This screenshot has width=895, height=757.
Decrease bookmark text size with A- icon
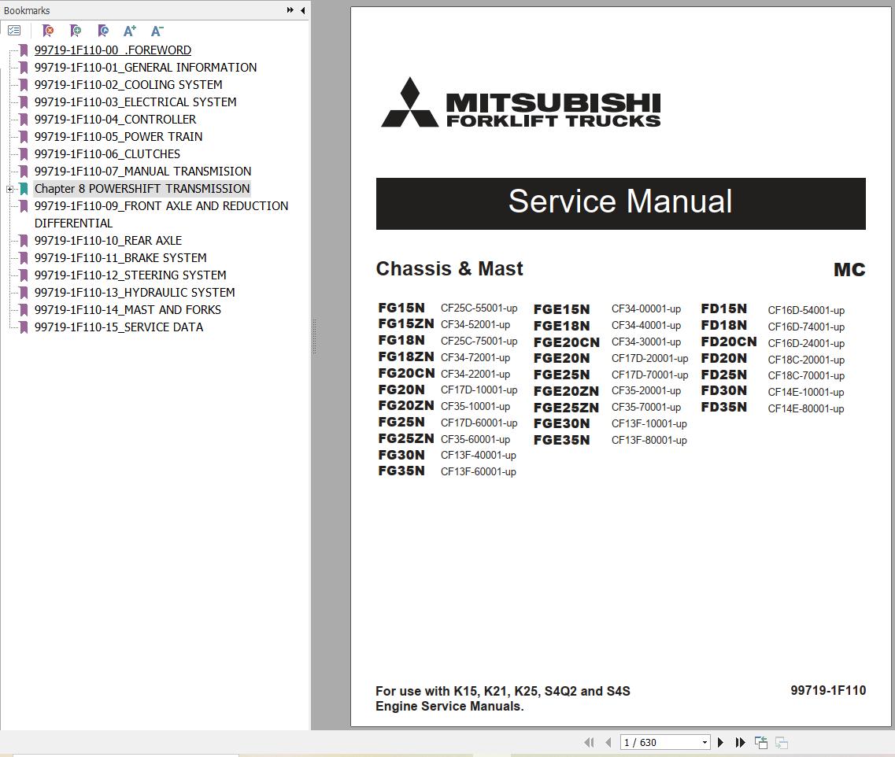coord(157,30)
